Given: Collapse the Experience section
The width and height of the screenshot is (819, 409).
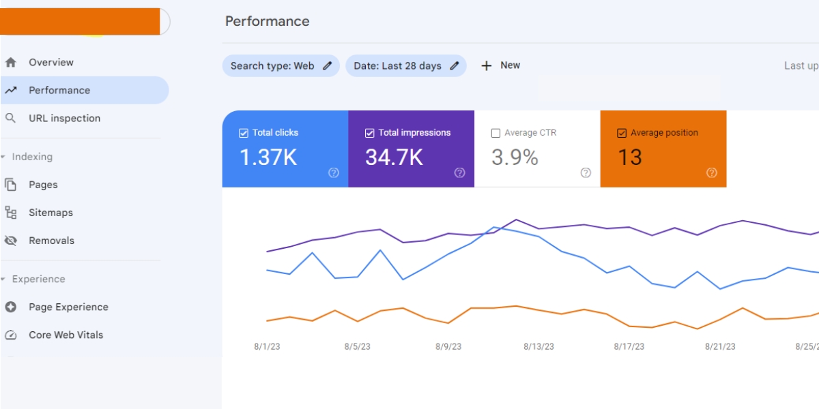Looking at the screenshot, I should click(3, 279).
